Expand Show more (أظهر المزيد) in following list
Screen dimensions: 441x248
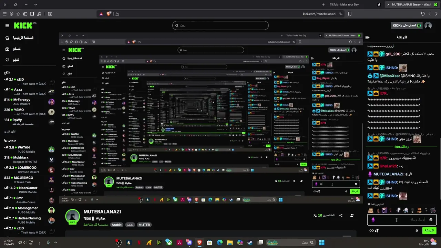[10, 132]
